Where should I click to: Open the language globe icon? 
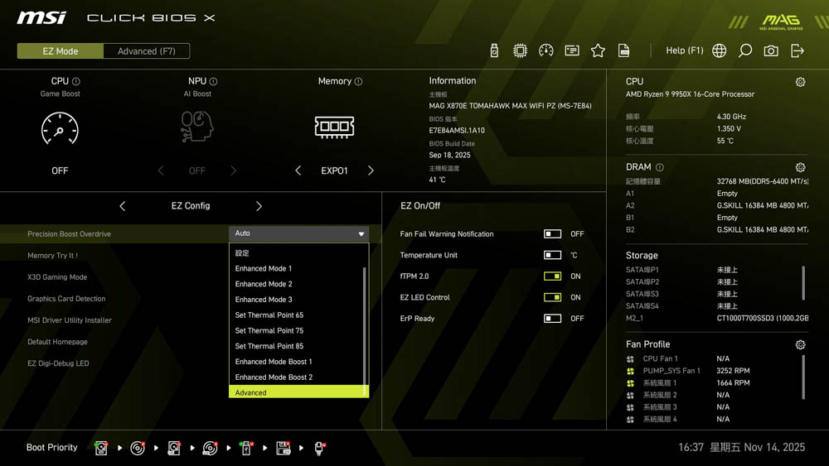(720, 50)
